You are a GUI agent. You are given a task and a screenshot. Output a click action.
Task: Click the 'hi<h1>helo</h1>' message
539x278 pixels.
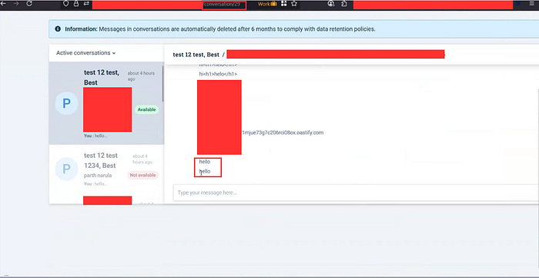coord(218,74)
